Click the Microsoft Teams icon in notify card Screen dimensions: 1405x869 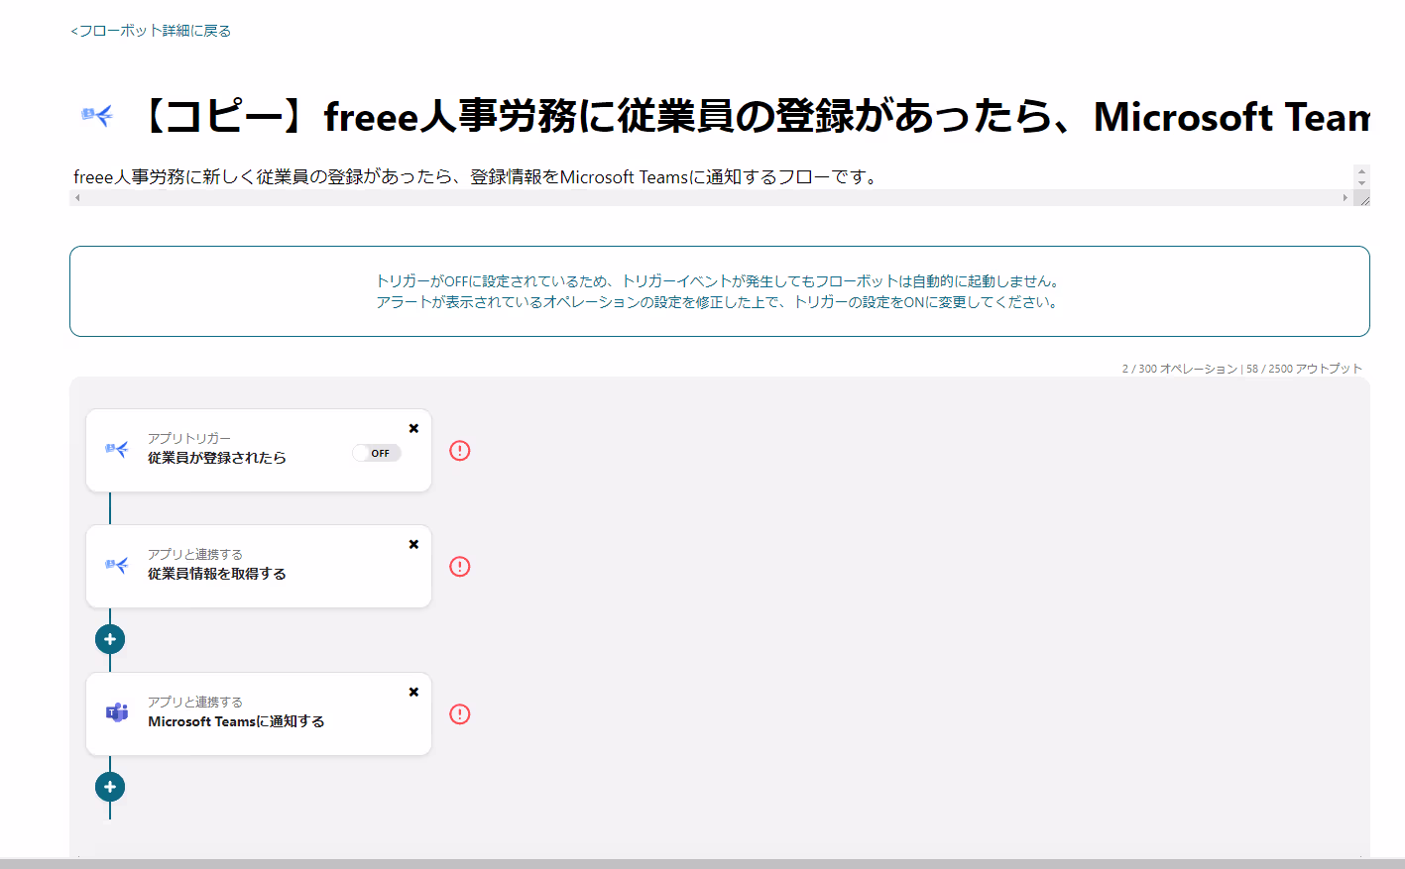click(x=117, y=712)
